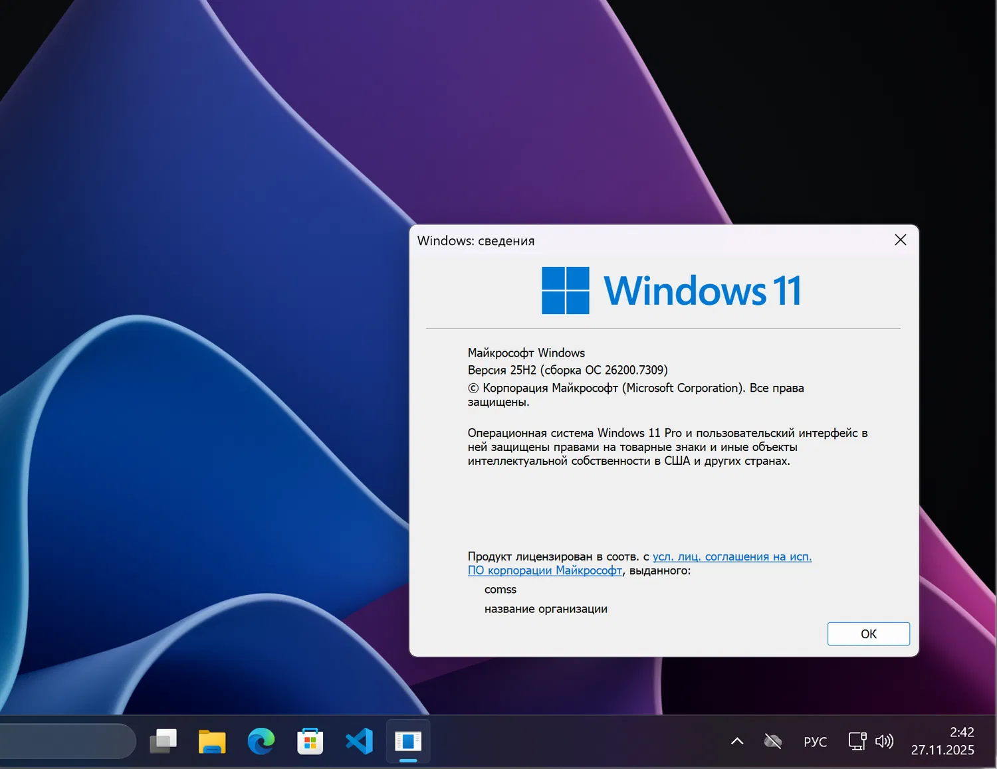Viewport: 997px width, 769px height.
Task: Open Microsoft Edge from the taskbar
Action: [x=261, y=741]
